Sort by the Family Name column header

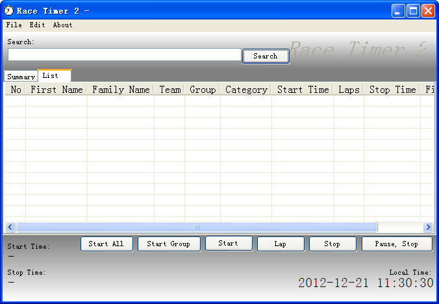[121, 90]
